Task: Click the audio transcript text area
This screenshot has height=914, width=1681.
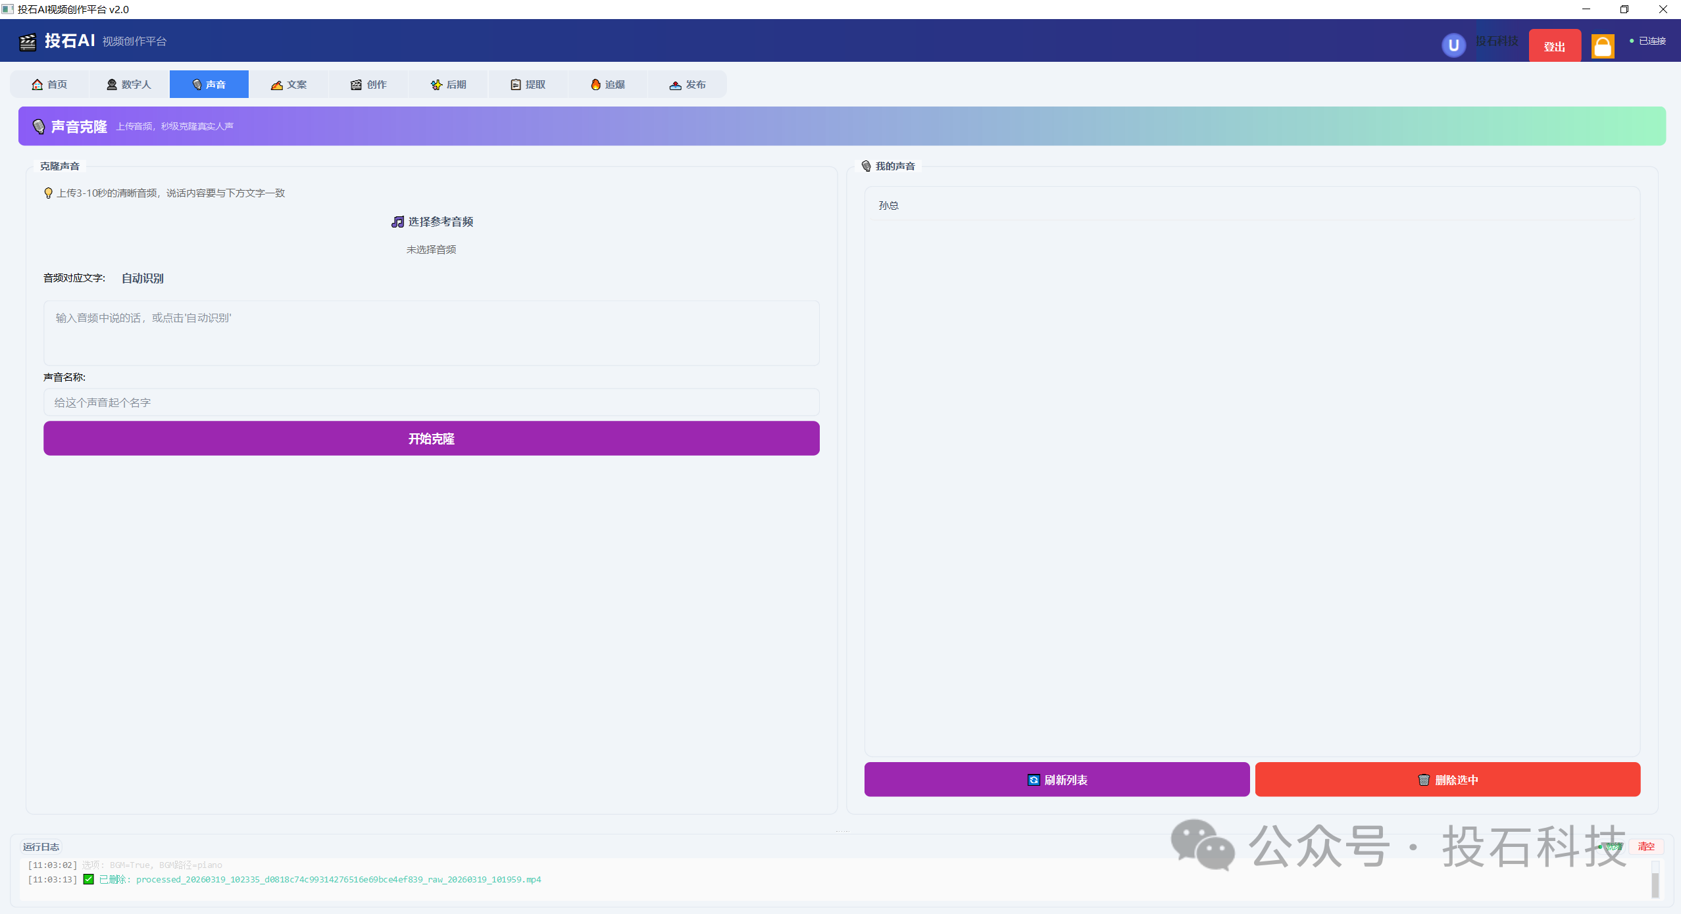Action: click(x=431, y=333)
